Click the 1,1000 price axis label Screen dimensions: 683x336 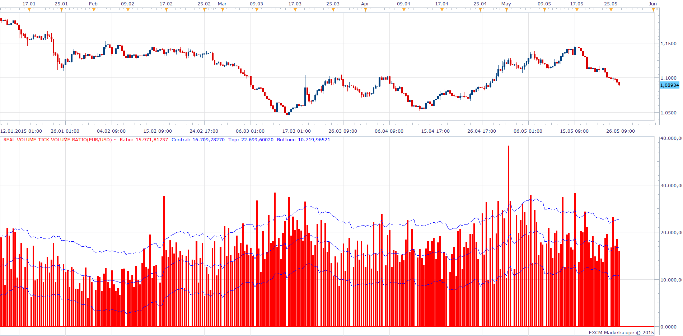pyautogui.click(x=668, y=78)
